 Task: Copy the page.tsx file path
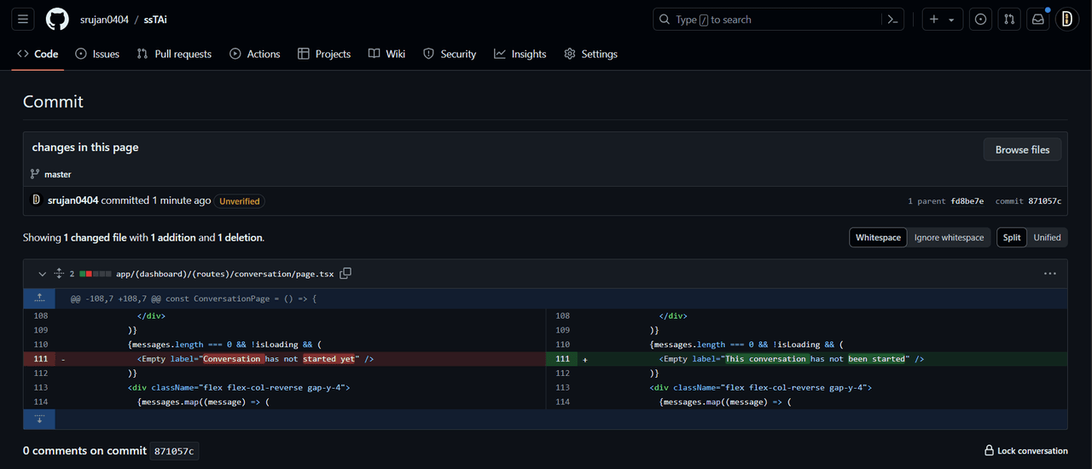346,274
